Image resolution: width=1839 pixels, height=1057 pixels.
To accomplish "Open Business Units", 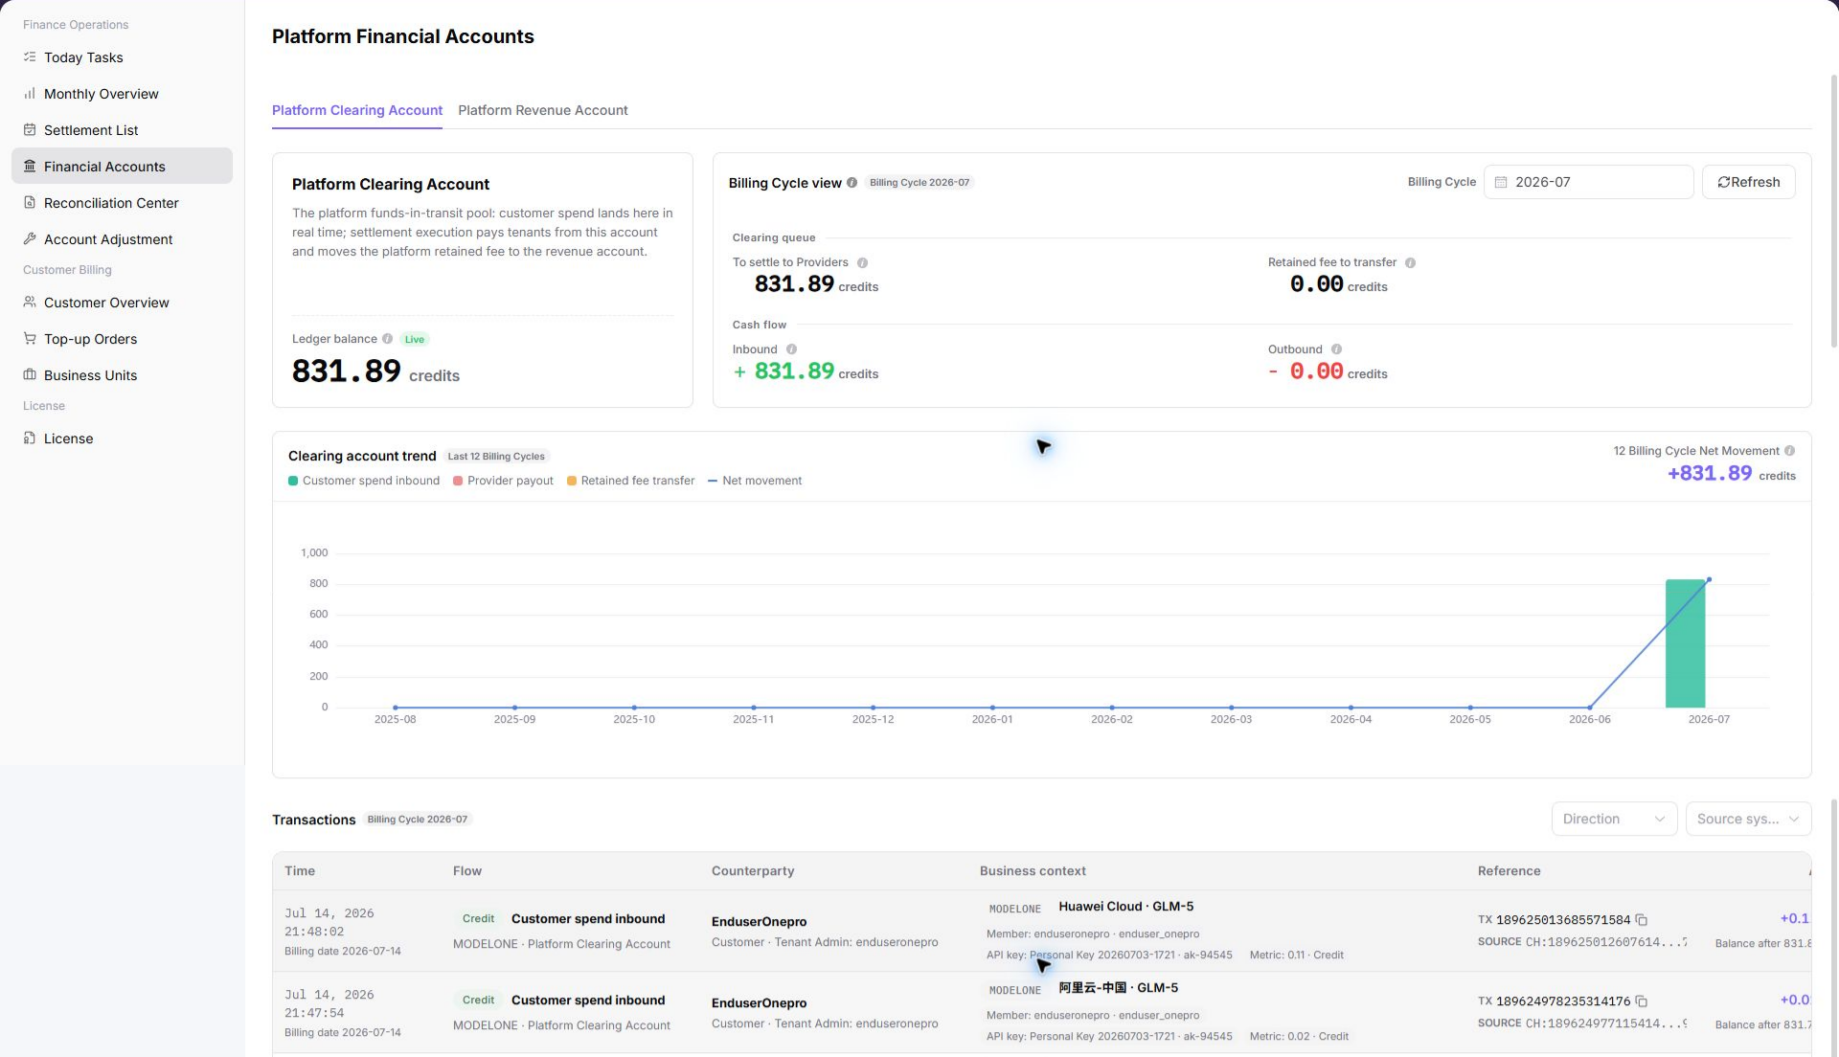I will point(122,375).
